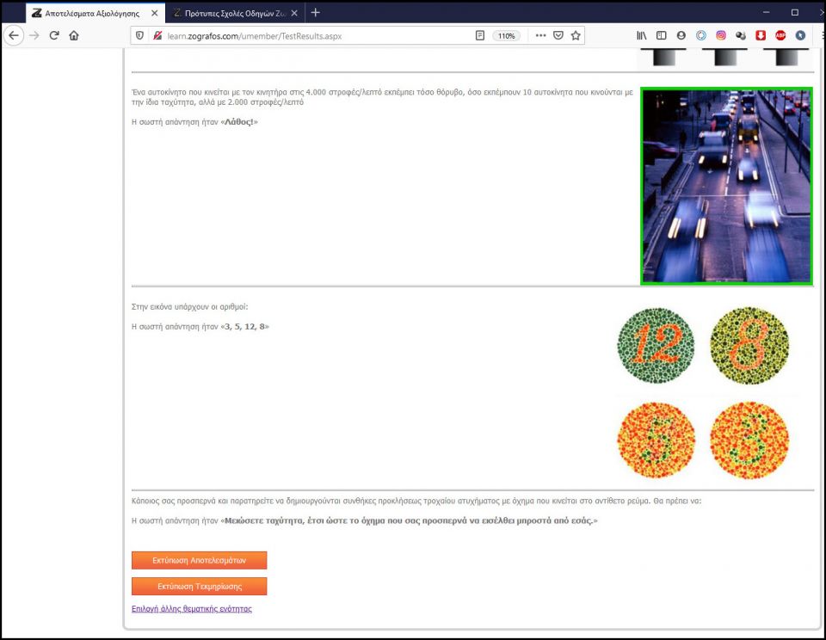Image resolution: width=826 pixels, height=640 pixels.
Task: Open the Adblock Plus extension icon
Action: click(x=780, y=35)
